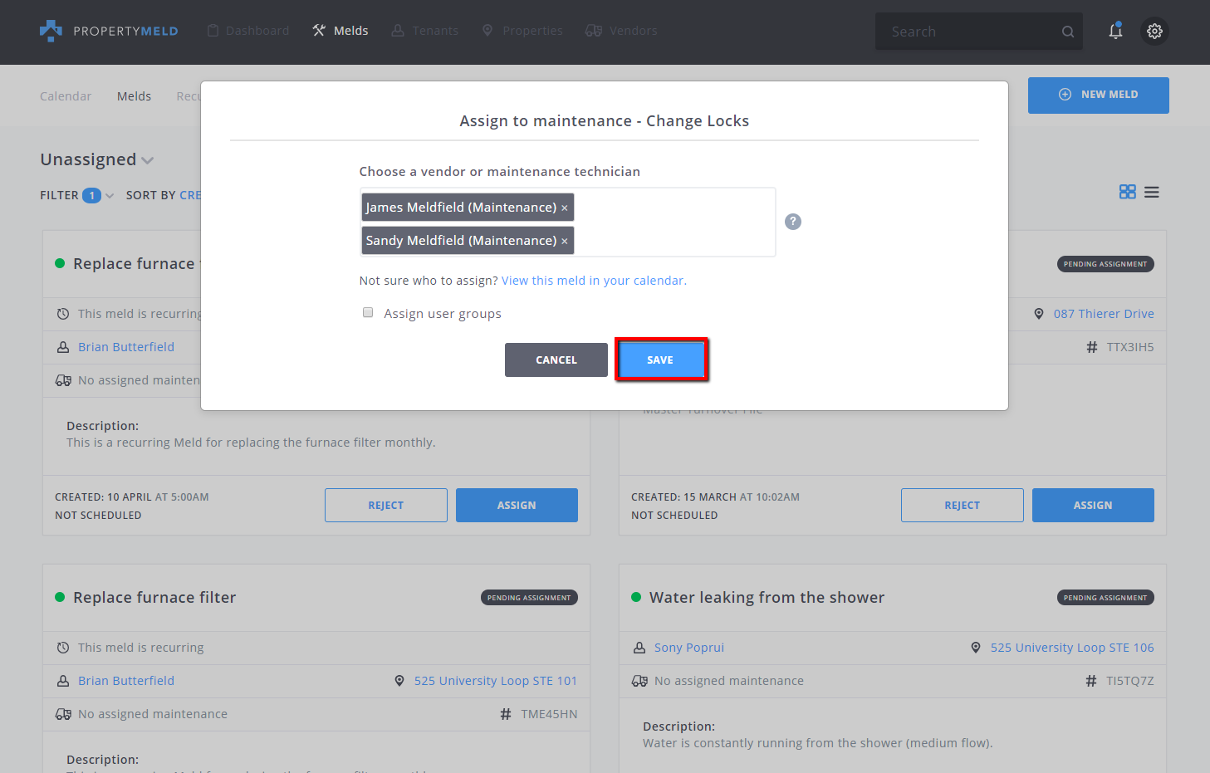Enable the Assign user groups checkbox
The image size is (1210, 773).
click(x=368, y=313)
